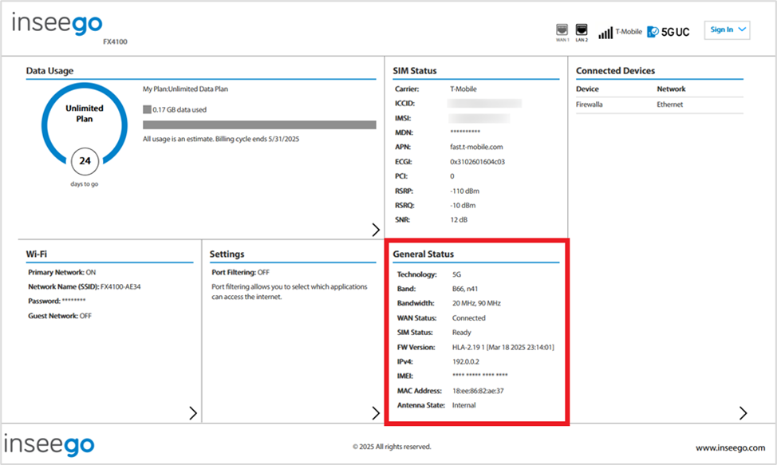
Task: Click the inseego logo in the footer
Action: 49,444
